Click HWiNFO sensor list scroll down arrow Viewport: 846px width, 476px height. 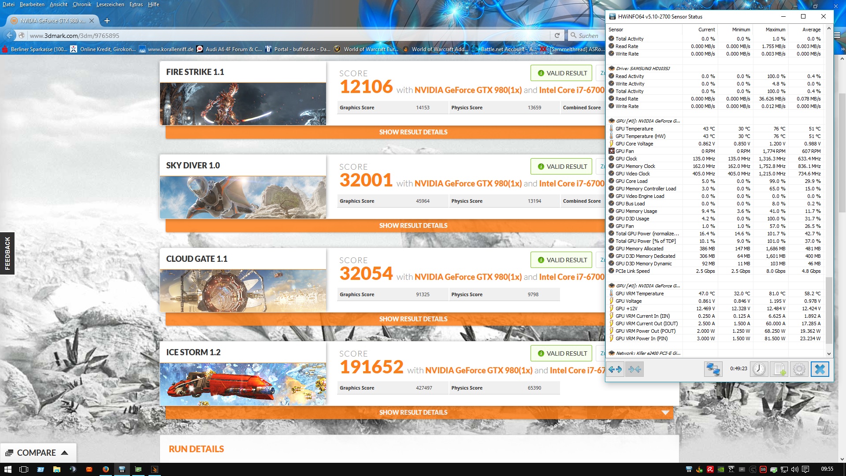(x=829, y=353)
